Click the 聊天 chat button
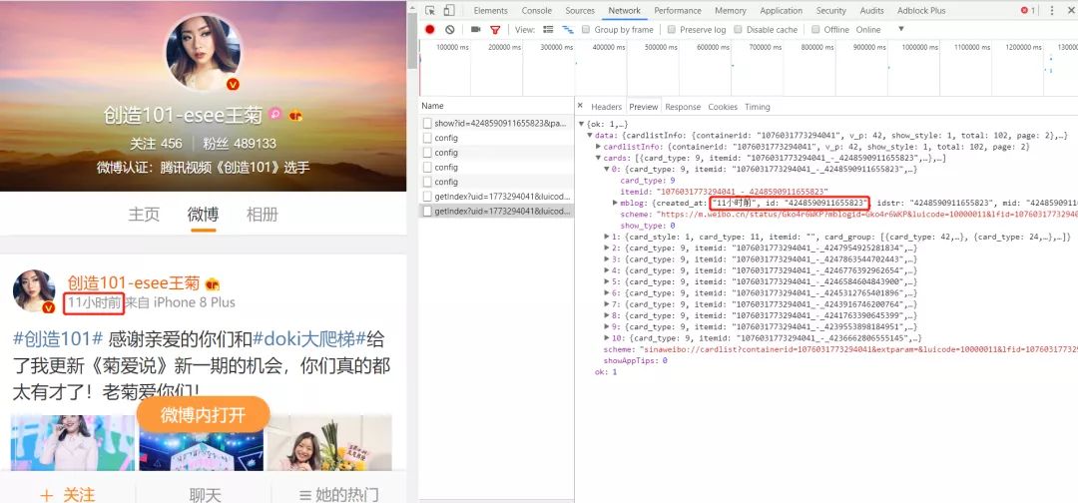Viewport: 1078px width, 503px height. click(205, 494)
